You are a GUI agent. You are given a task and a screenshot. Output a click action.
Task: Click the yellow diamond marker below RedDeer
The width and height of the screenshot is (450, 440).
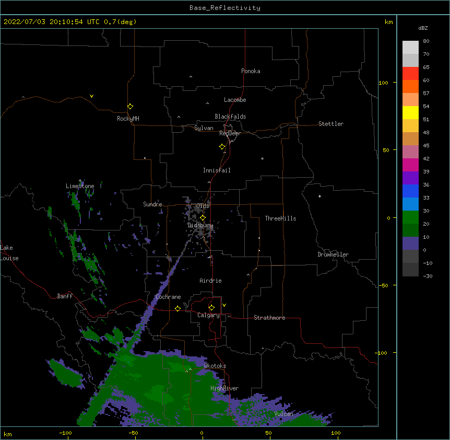tap(222, 147)
